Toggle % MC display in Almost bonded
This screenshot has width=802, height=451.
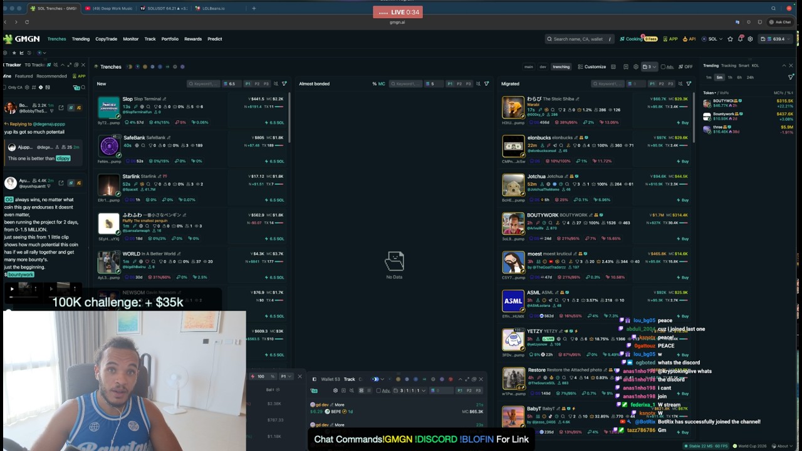tap(378, 83)
